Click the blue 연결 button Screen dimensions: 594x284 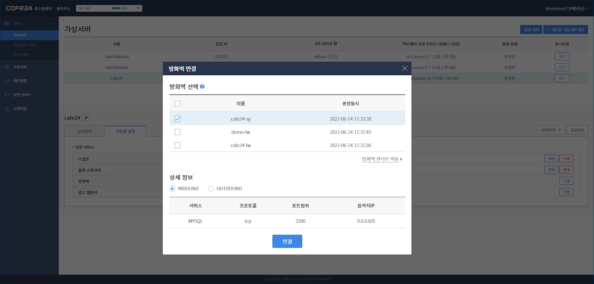pyautogui.click(x=287, y=241)
